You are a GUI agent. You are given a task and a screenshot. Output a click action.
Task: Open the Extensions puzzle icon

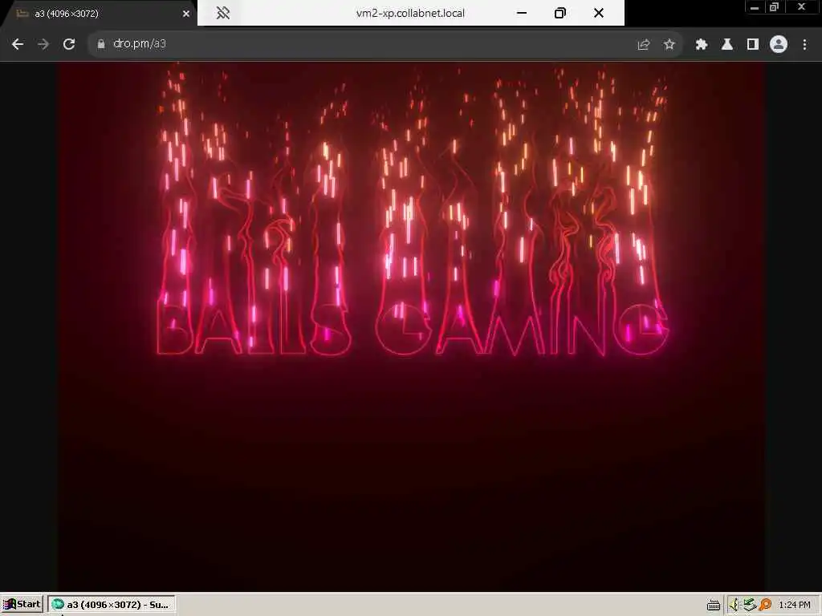tap(701, 45)
